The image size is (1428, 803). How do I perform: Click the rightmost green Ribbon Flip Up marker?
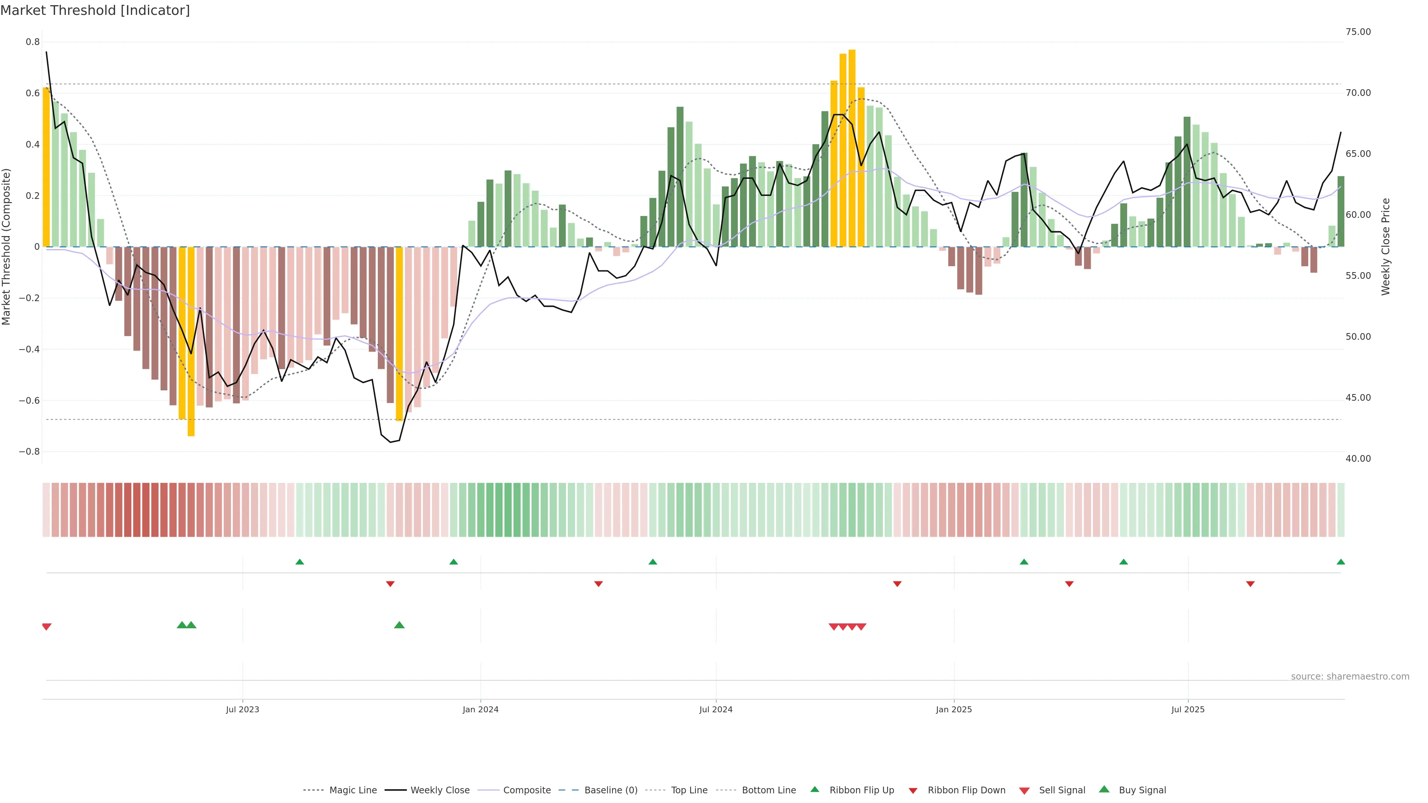(1340, 562)
